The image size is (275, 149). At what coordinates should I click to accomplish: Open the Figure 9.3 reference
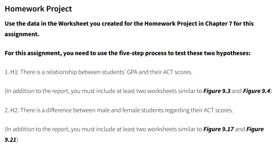click(217, 91)
